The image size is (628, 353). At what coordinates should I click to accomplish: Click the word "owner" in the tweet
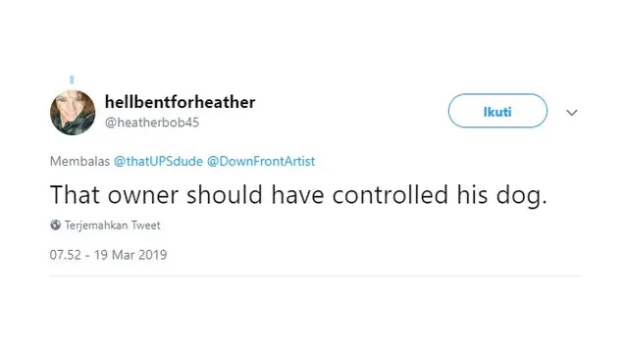coord(142,195)
